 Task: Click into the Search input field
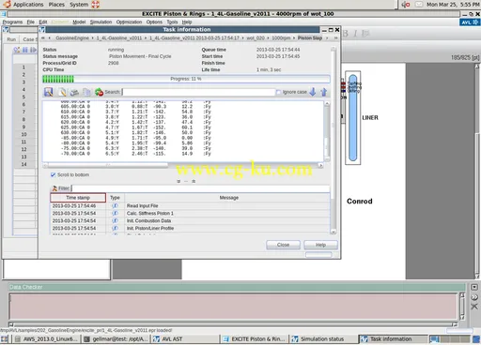pyautogui.click(x=198, y=92)
